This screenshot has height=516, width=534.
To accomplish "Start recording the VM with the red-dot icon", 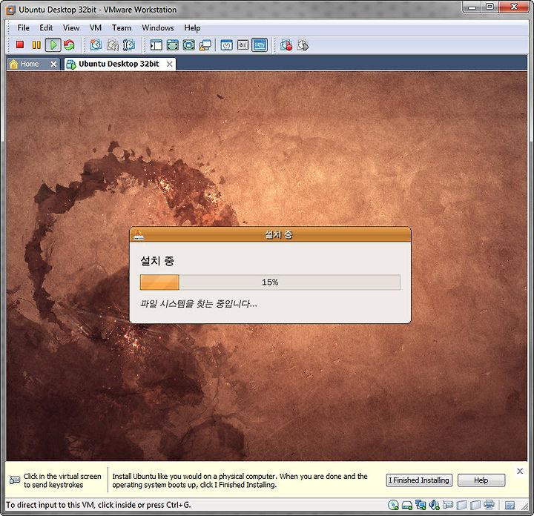I will point(286,45).
